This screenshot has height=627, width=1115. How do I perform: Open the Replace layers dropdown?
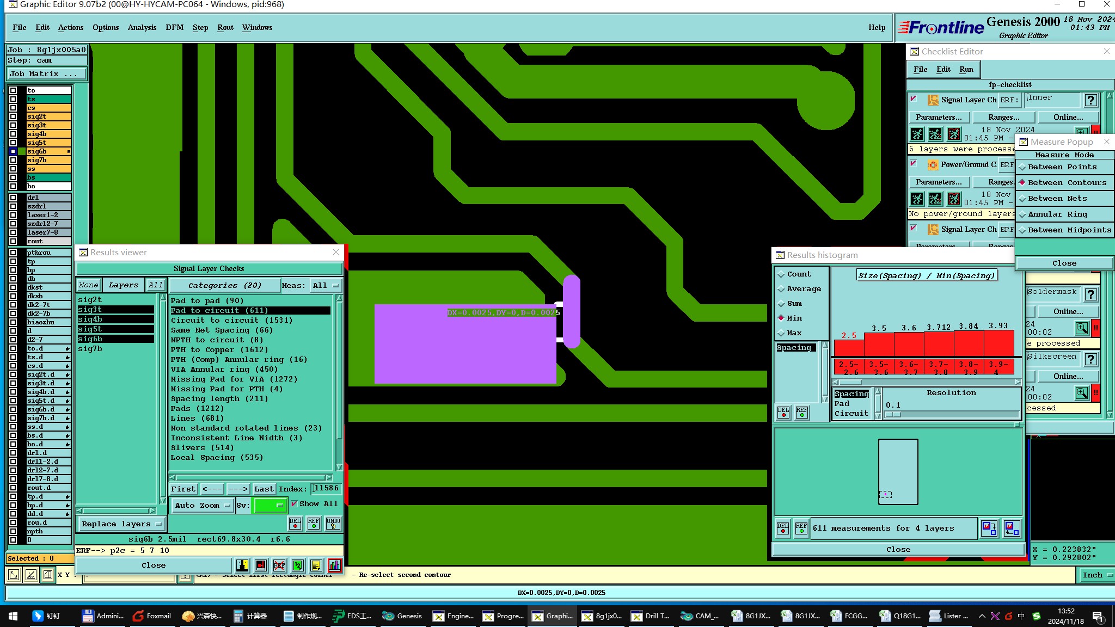click(x=121, y=524)
